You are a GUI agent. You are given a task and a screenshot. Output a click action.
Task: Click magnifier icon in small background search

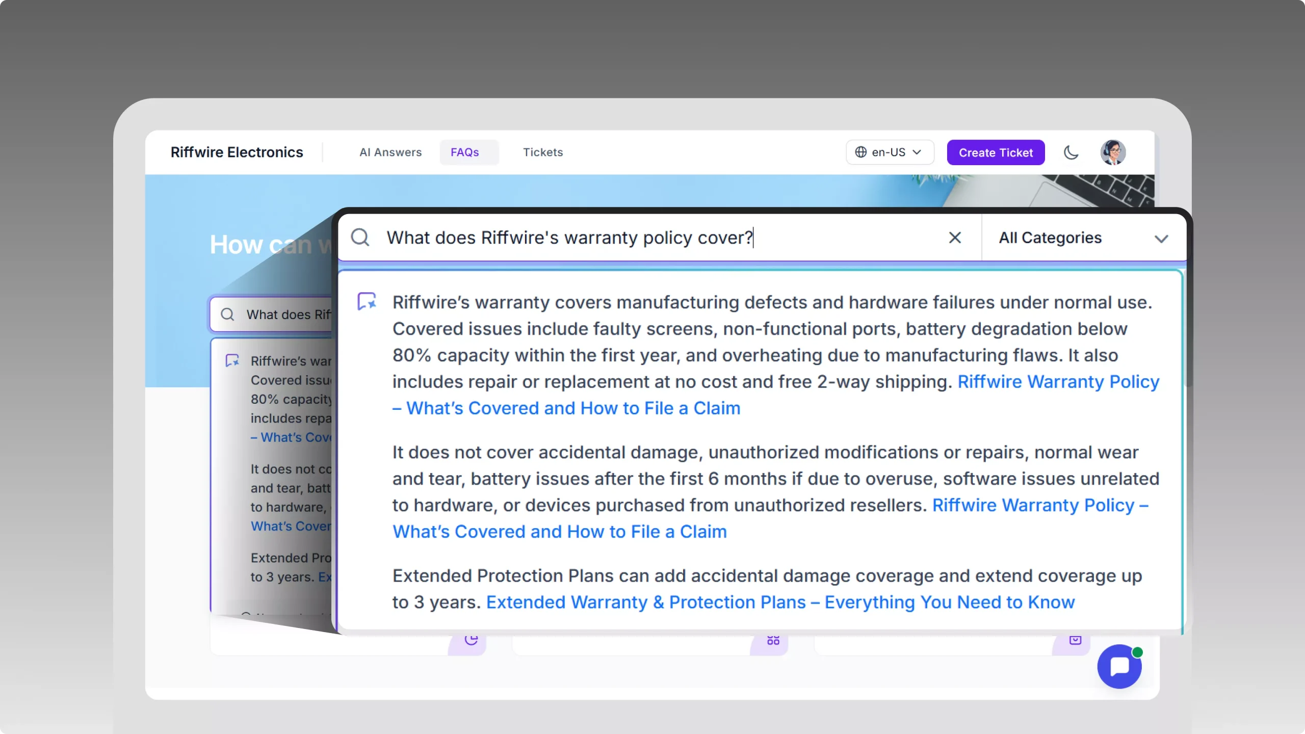pyautogui.click(x=227, y=314)
